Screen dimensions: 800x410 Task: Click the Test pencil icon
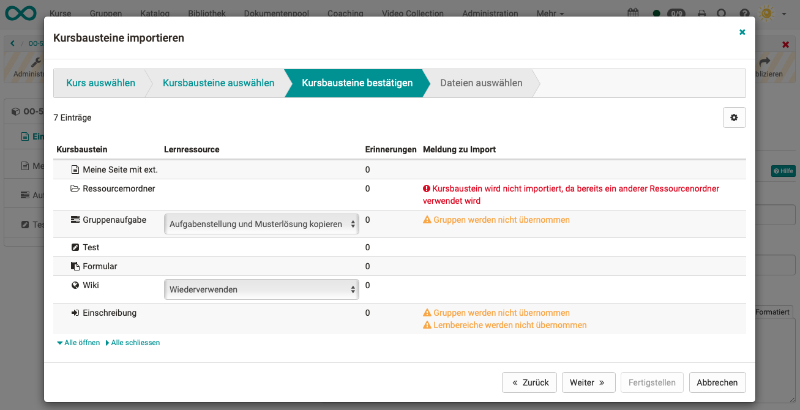pos(75,247)
